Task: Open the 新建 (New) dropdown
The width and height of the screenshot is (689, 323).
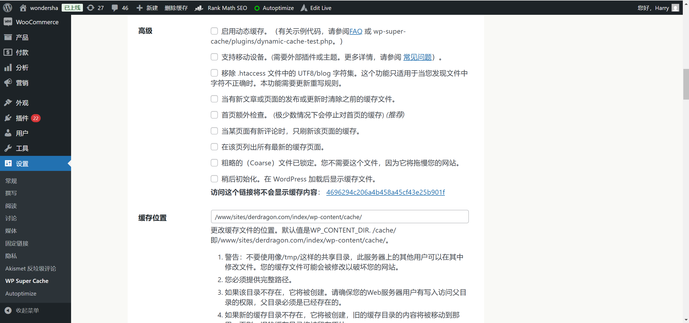Action: click(x=147, y=8)
